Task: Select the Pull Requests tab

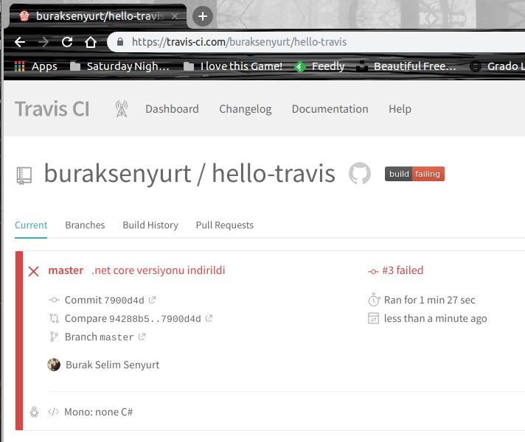Action: tap(224, 225)
